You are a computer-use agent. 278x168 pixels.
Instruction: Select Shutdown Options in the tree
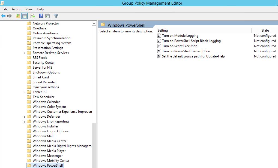pyautogui.click(x=46, y=72)
